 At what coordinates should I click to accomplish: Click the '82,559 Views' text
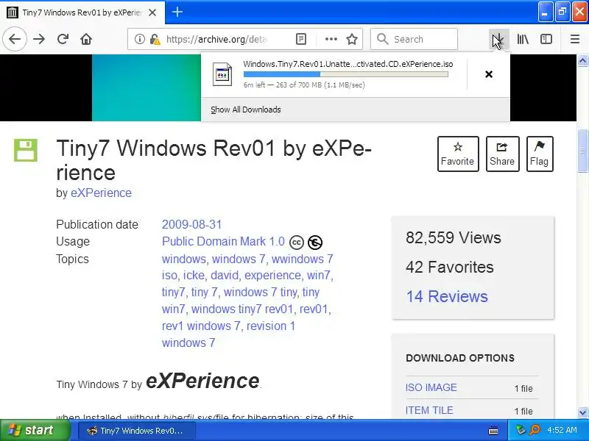[x=454, y=237]
